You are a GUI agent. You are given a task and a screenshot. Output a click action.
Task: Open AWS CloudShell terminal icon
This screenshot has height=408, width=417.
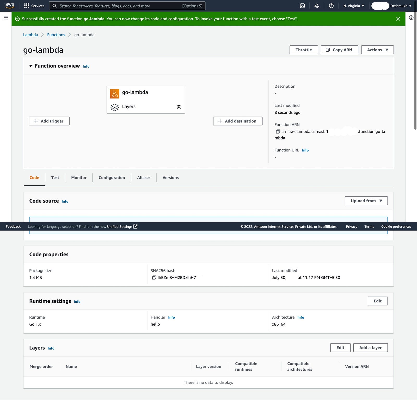point(302,6)
